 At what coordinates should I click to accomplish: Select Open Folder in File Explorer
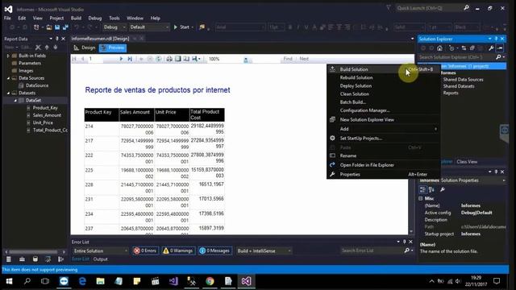384,165
